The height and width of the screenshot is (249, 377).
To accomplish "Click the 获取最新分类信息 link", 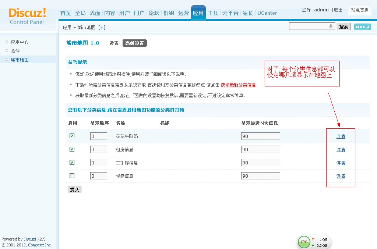I will [238, 85].
